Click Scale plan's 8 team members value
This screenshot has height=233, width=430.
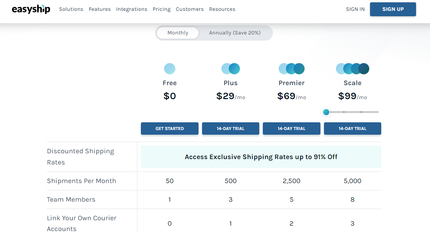coord(353,200)
